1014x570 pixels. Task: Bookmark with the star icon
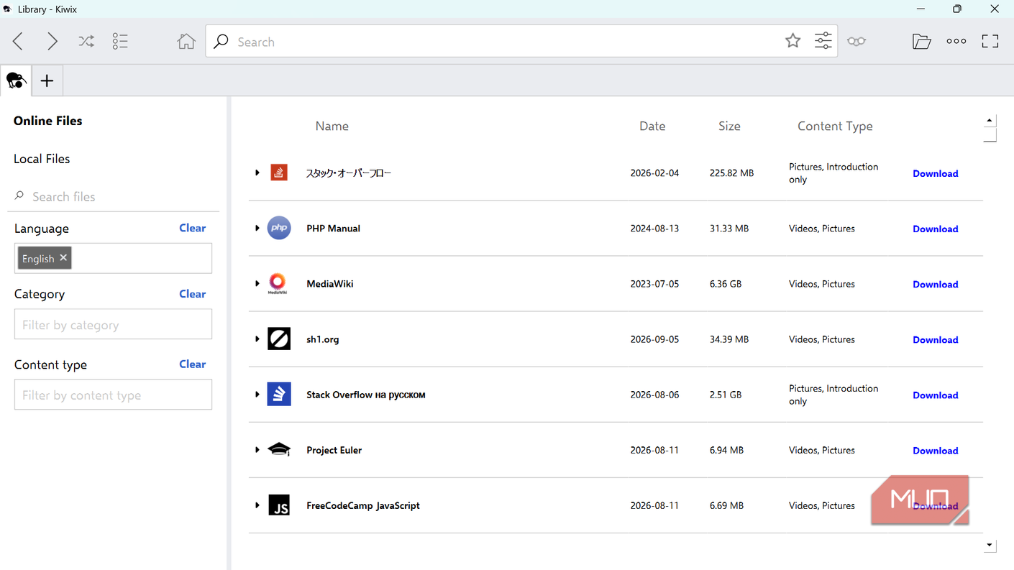793,41
